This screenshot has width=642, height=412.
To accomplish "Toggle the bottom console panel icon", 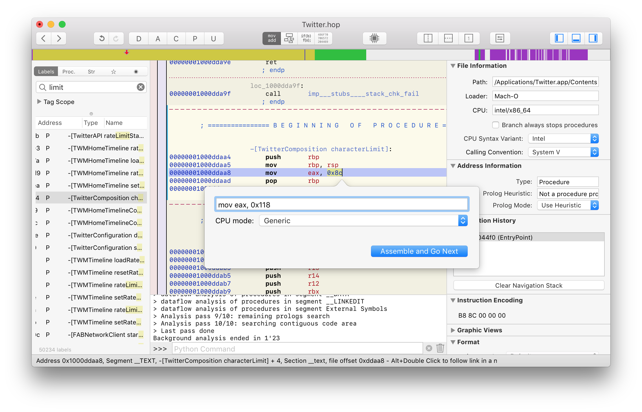I will [576, 38].
